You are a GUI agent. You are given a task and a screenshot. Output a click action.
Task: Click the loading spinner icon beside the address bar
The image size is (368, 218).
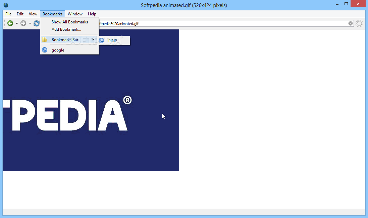pyautogui.click(x=359, y=23)
